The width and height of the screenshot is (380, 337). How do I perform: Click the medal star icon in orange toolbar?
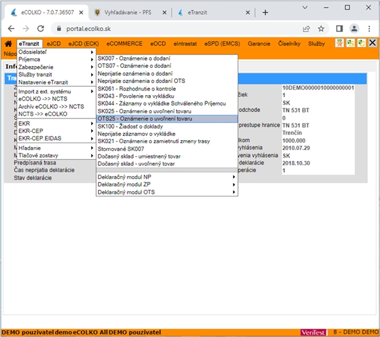tap(339, 44)
